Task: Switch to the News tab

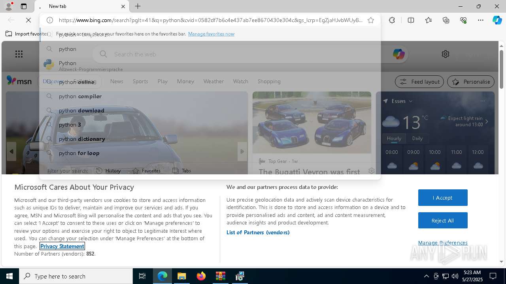Action: point(117,81)
